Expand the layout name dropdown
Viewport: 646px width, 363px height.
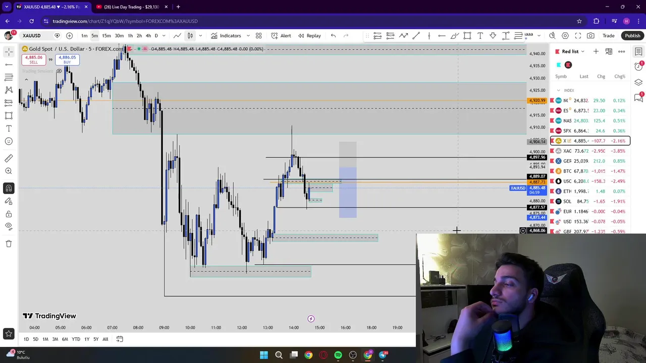tap(539, 36)
